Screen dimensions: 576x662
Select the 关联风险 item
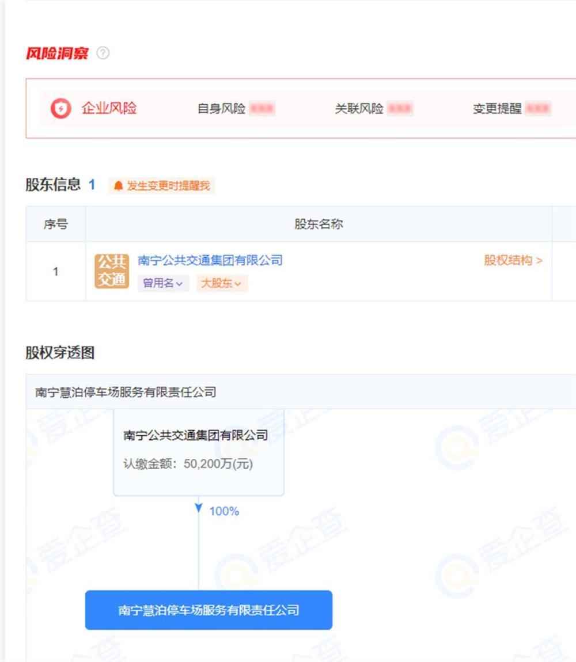359,108
